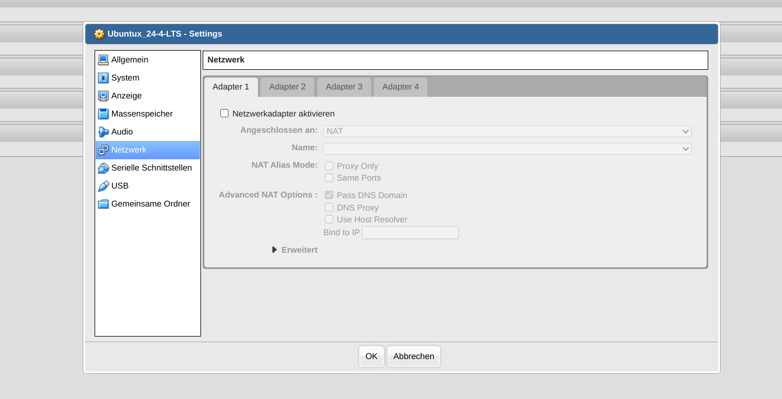
Task: Click the Abbrechen button
Action: [x=414, y=356]
